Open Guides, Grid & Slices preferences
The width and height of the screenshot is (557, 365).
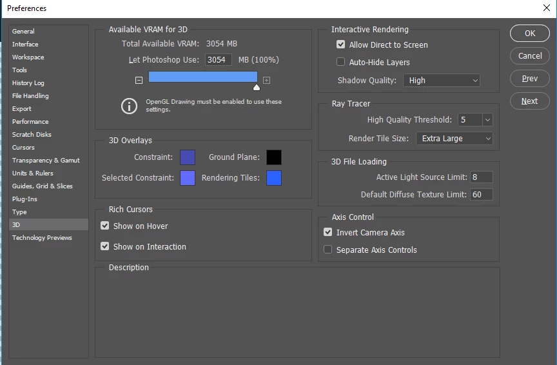(48, 186)
